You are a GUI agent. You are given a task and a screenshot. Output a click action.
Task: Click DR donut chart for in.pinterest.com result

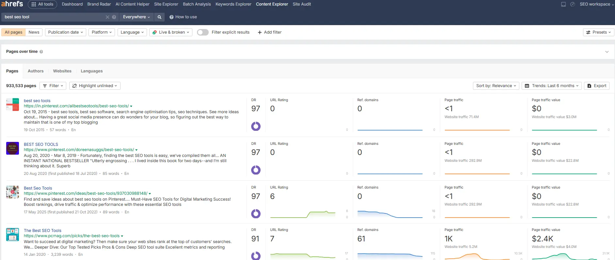tap(256, 126)
